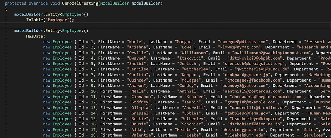Viewport: 331px width, 138px height.
Task: Click the first name "Orville"
Action: 137,53
